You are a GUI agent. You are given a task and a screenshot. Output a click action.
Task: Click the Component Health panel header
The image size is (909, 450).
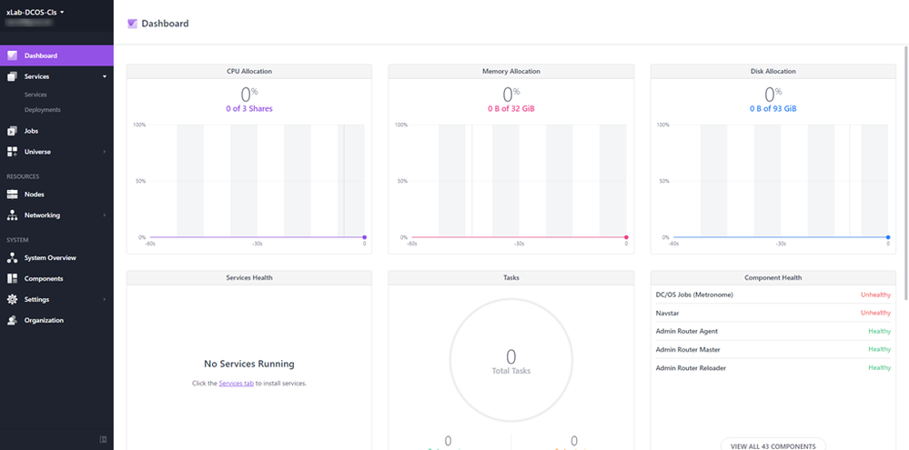point(773,277)
